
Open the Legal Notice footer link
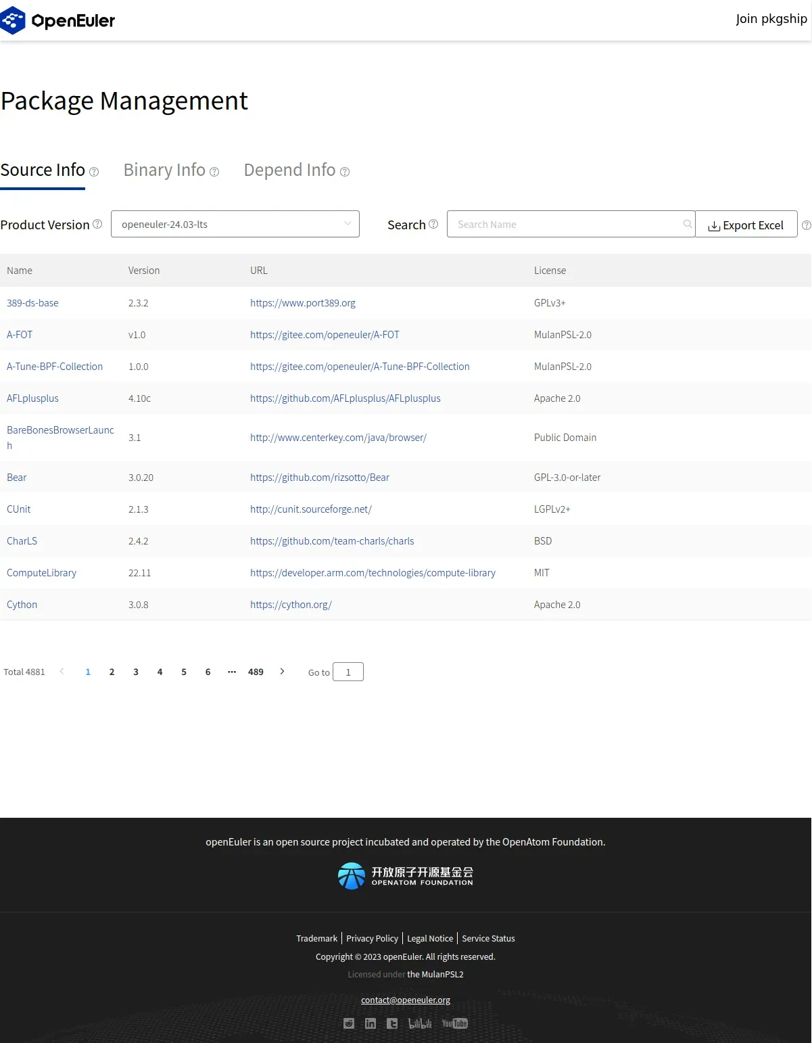tap(430, 938)
